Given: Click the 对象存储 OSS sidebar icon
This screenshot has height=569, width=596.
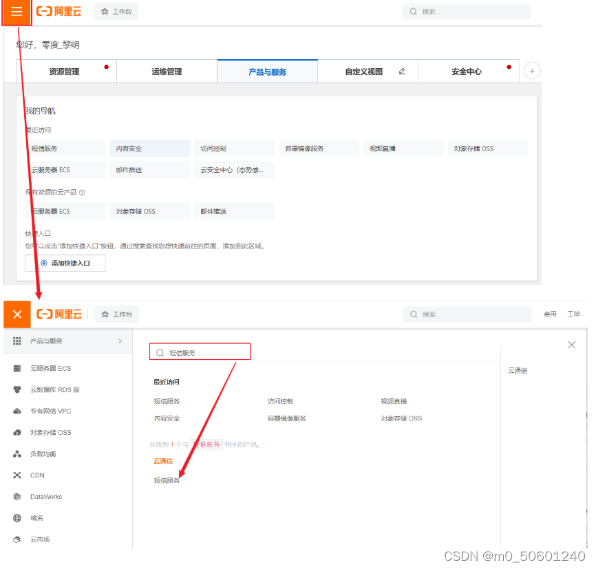Looking at the screenshot, I should point(17,433).
